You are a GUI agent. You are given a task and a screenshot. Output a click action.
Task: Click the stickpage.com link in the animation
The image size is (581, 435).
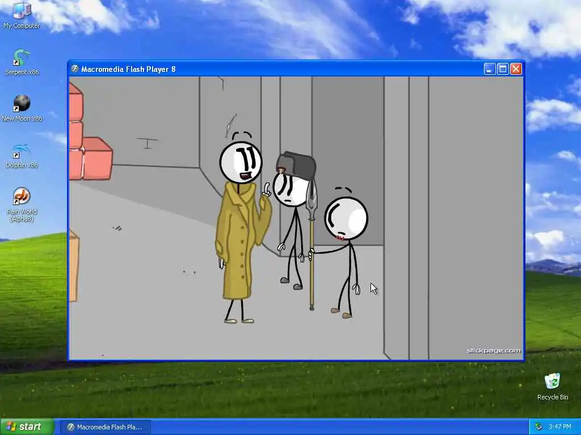click(494, 351)
